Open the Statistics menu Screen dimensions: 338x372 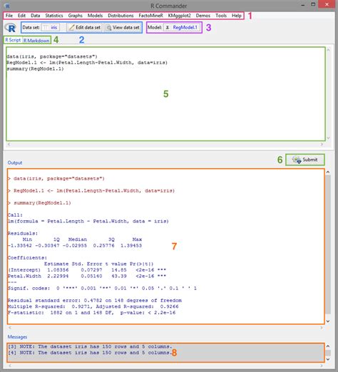tap(54, 16)
